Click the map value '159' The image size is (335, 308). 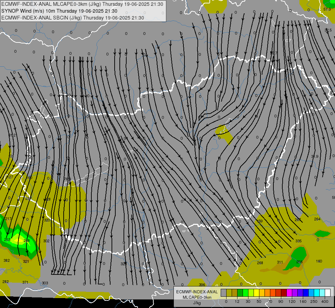click(x=260, y=221)
